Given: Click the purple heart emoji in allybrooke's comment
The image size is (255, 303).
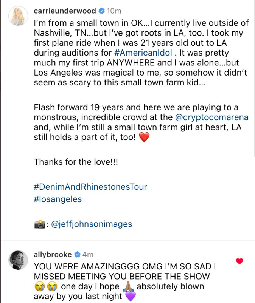Looking at the screenshot, I should coord(130,297).
